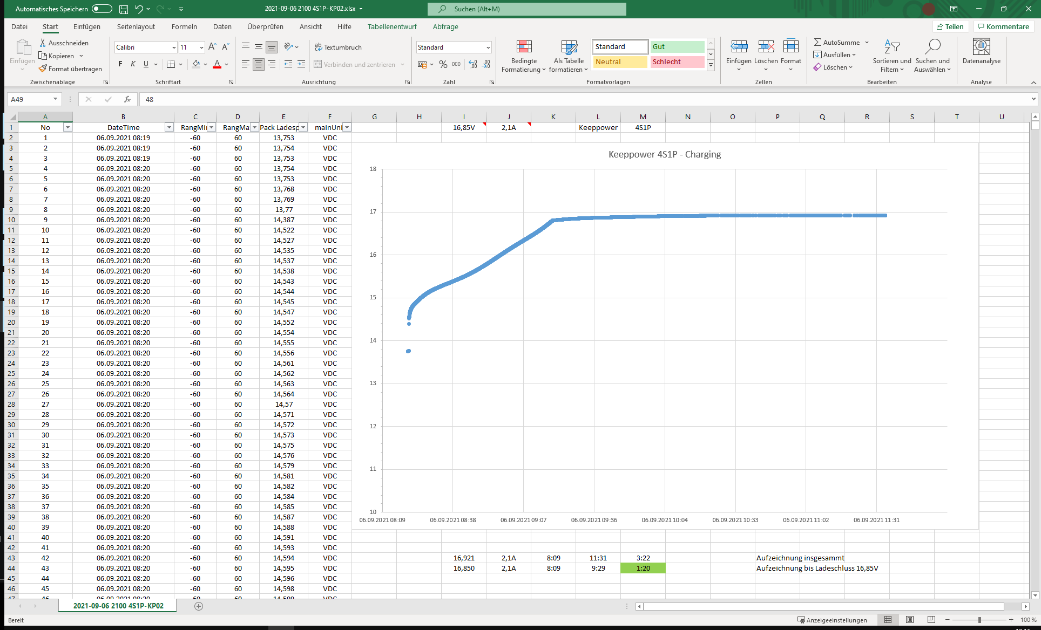This screenshot has height=630, width=1041.
Task: Click the red font color button
Action: pos(217,64)
